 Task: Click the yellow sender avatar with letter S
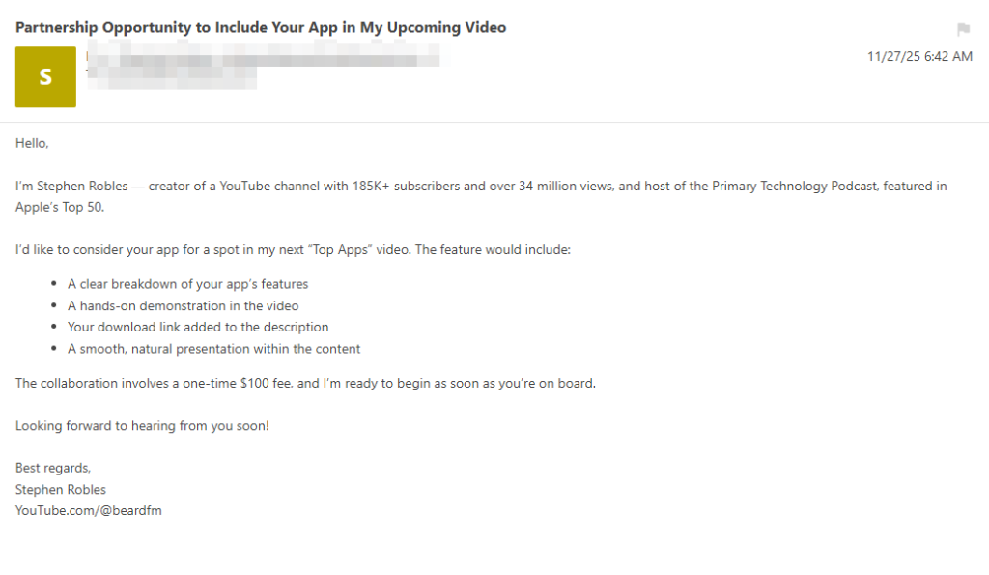pyautogui.click(x=44, y=76)
